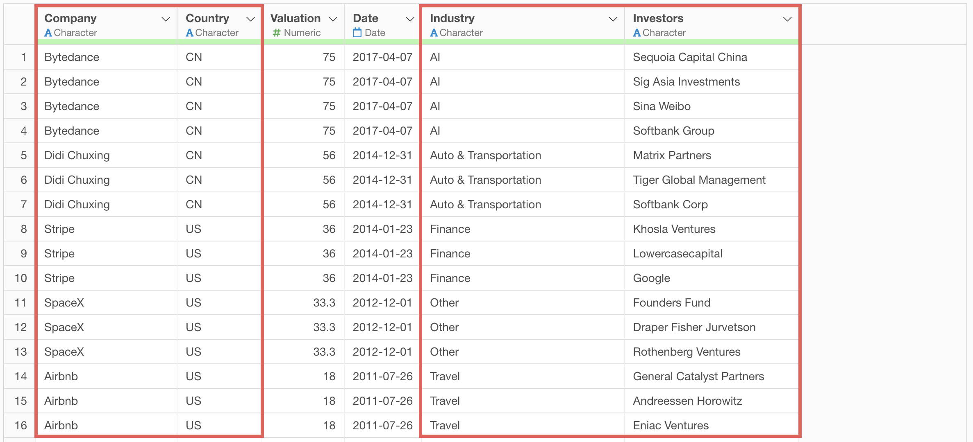Open the Date column dropdown chevron
973x442 pixels.
point(410,19)
